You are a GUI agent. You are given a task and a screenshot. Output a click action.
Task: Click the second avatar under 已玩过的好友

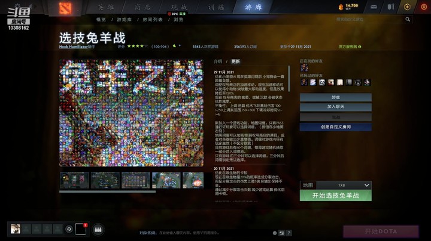point(313,82)
